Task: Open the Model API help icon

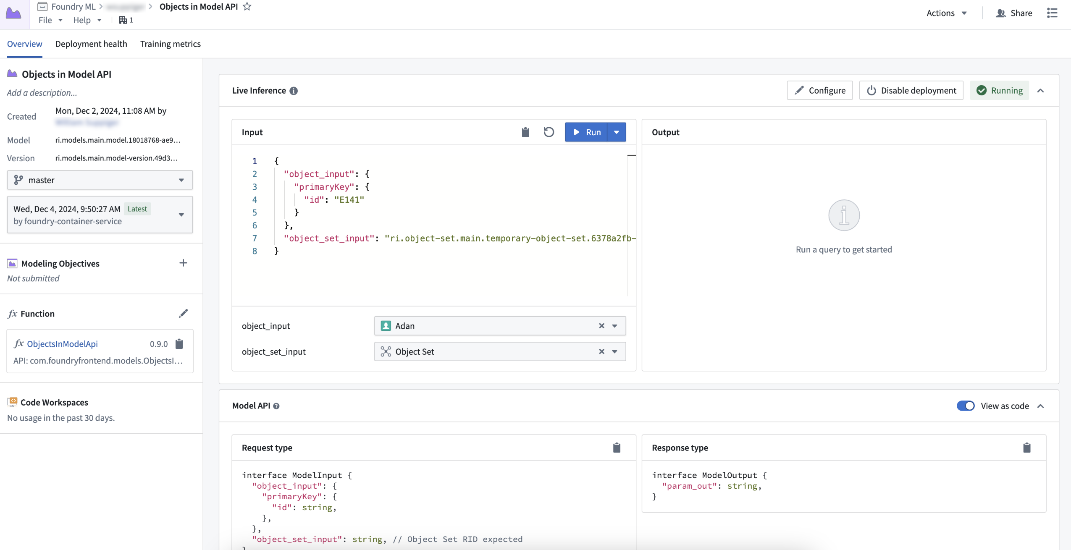Action: 276,406
